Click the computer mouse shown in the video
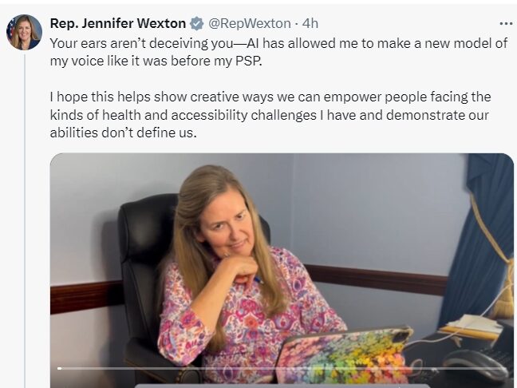The width and height of the screenshot is (517, 388). [x=475, y=365]
